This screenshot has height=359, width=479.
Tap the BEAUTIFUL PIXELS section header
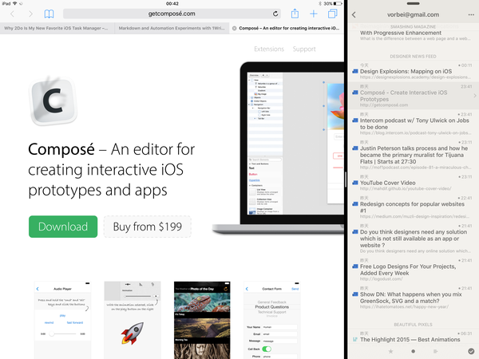[x=413, y=325]
